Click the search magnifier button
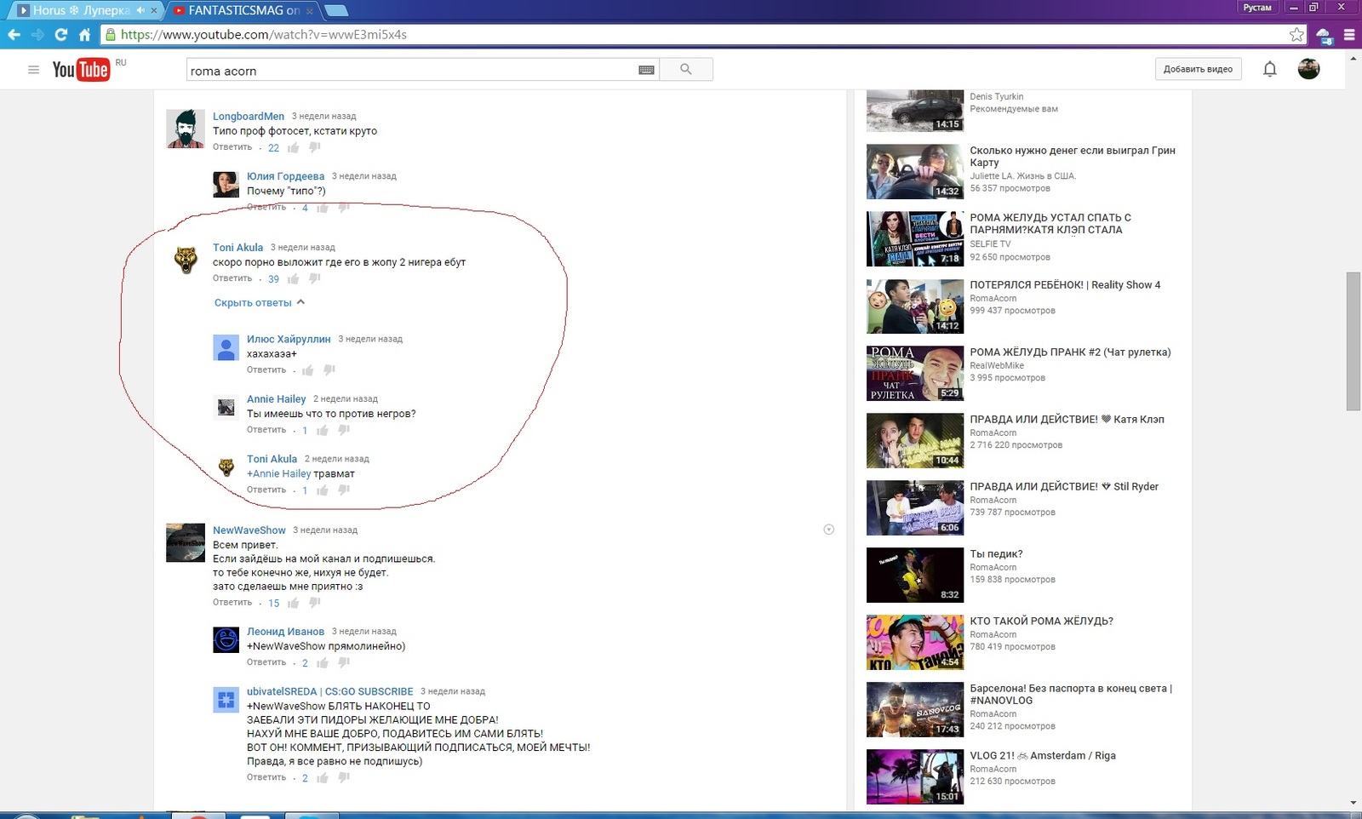 (x=685, y=70)
